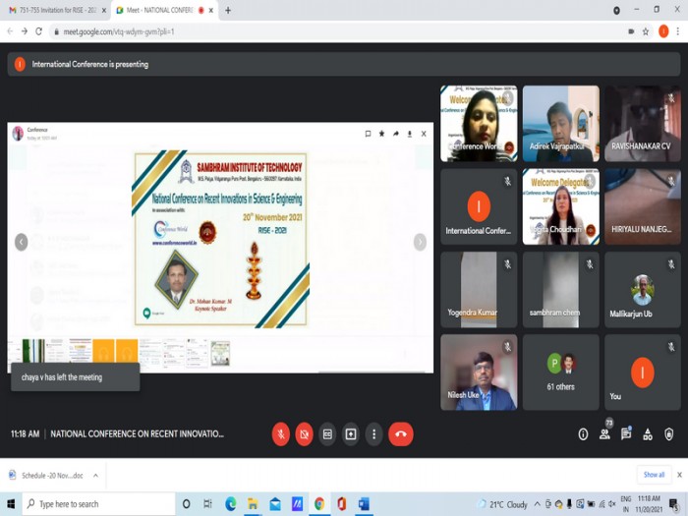Click Show all downloads button

pyautogui.click(x=654, y=475)
